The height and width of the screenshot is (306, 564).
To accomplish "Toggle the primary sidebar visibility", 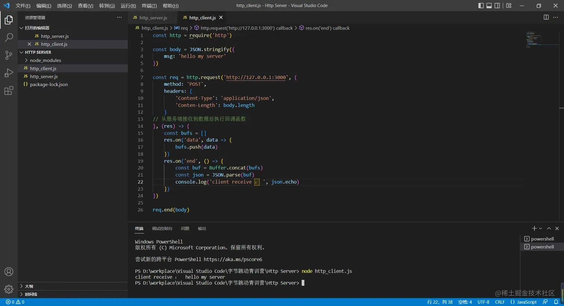I will [481, 6].
